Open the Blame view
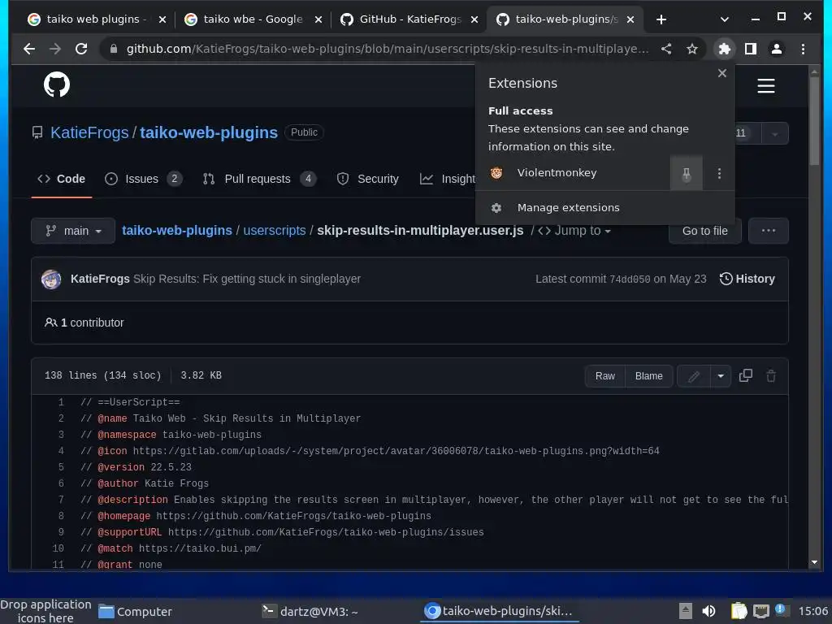The image size is (832, 624). [x=649, y=376]
